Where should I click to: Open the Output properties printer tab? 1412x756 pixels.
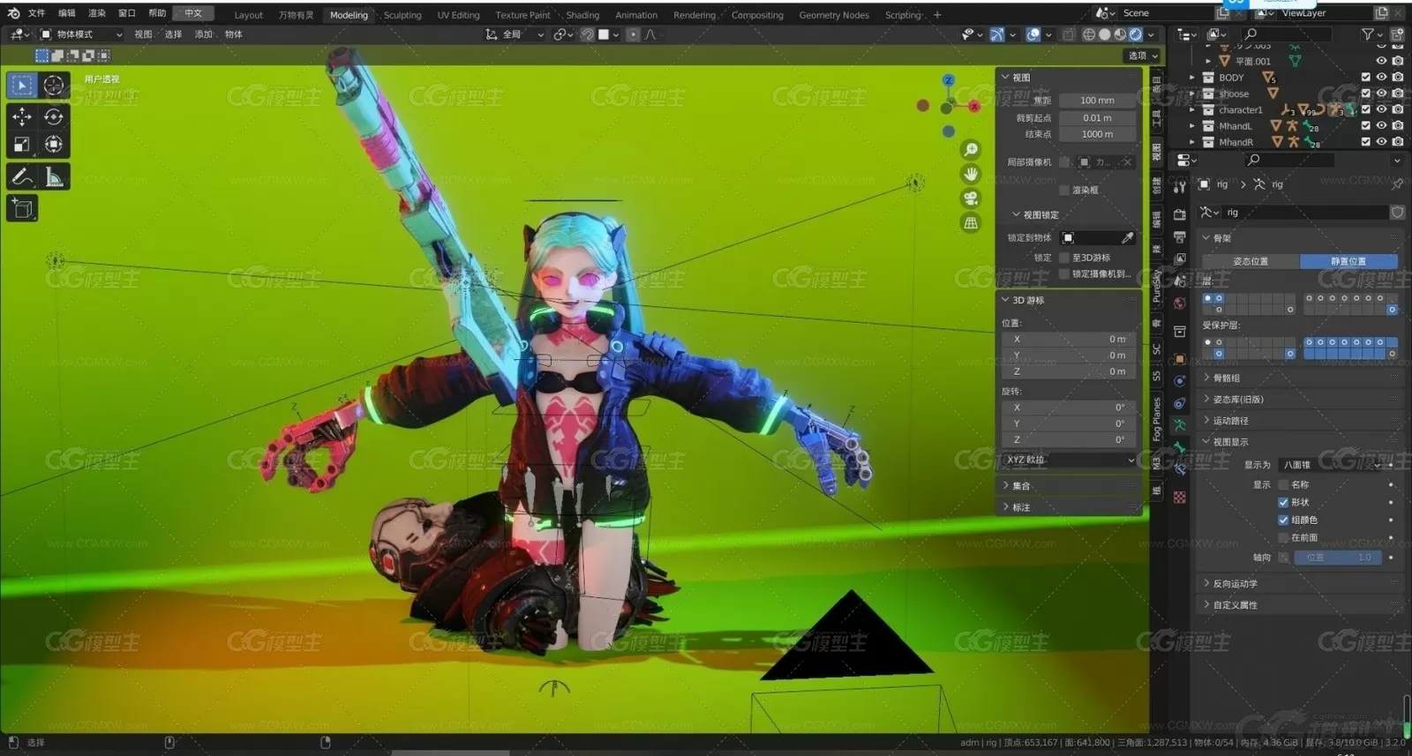coord(1180,236)
